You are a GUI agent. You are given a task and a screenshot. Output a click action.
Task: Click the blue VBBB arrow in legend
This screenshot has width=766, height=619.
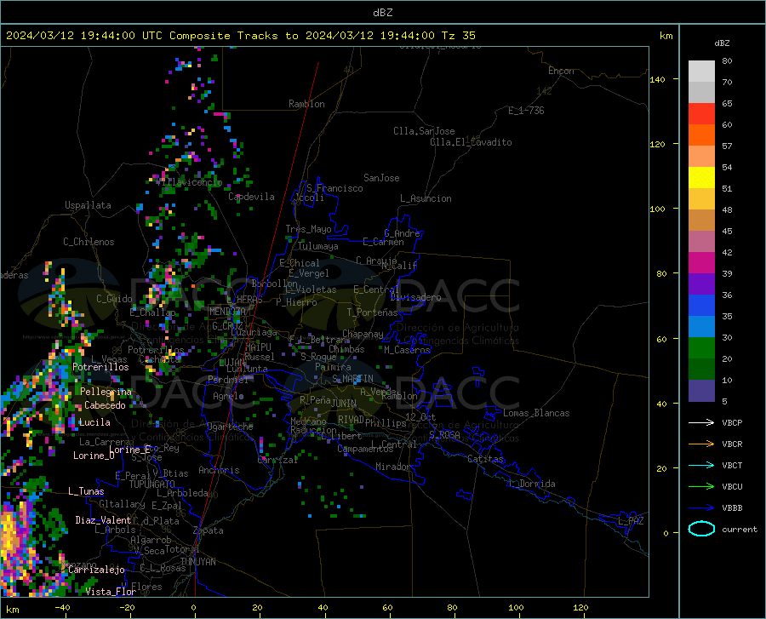coord(701,508)
